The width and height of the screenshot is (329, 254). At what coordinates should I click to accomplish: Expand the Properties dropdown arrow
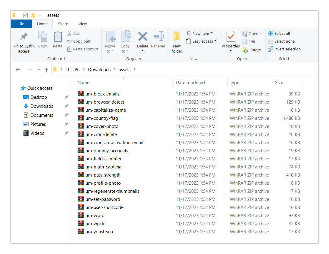pos(230,51)
